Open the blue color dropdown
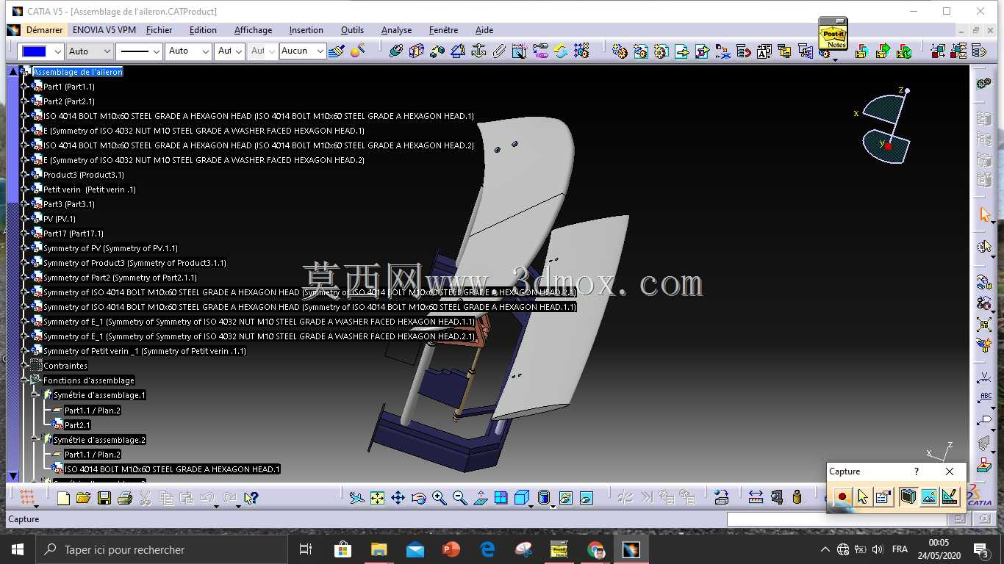1004x564 pixels. tap(41, 51)
